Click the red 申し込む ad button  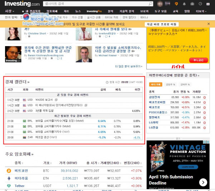click(x=199, y=60)
